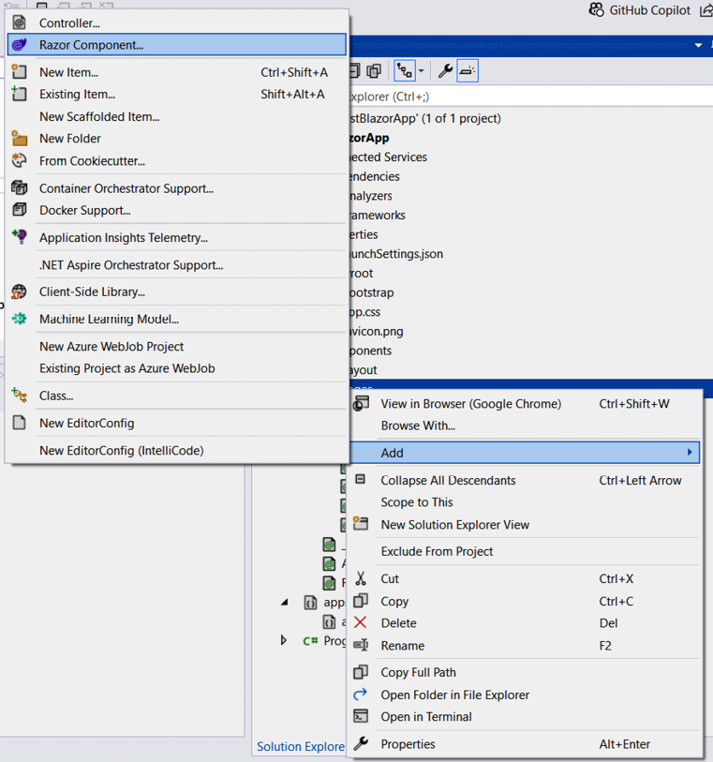Toggle the nested view tree icon in toolbar
The width and height of the screenshot is (713, 762).
[405, 71]
